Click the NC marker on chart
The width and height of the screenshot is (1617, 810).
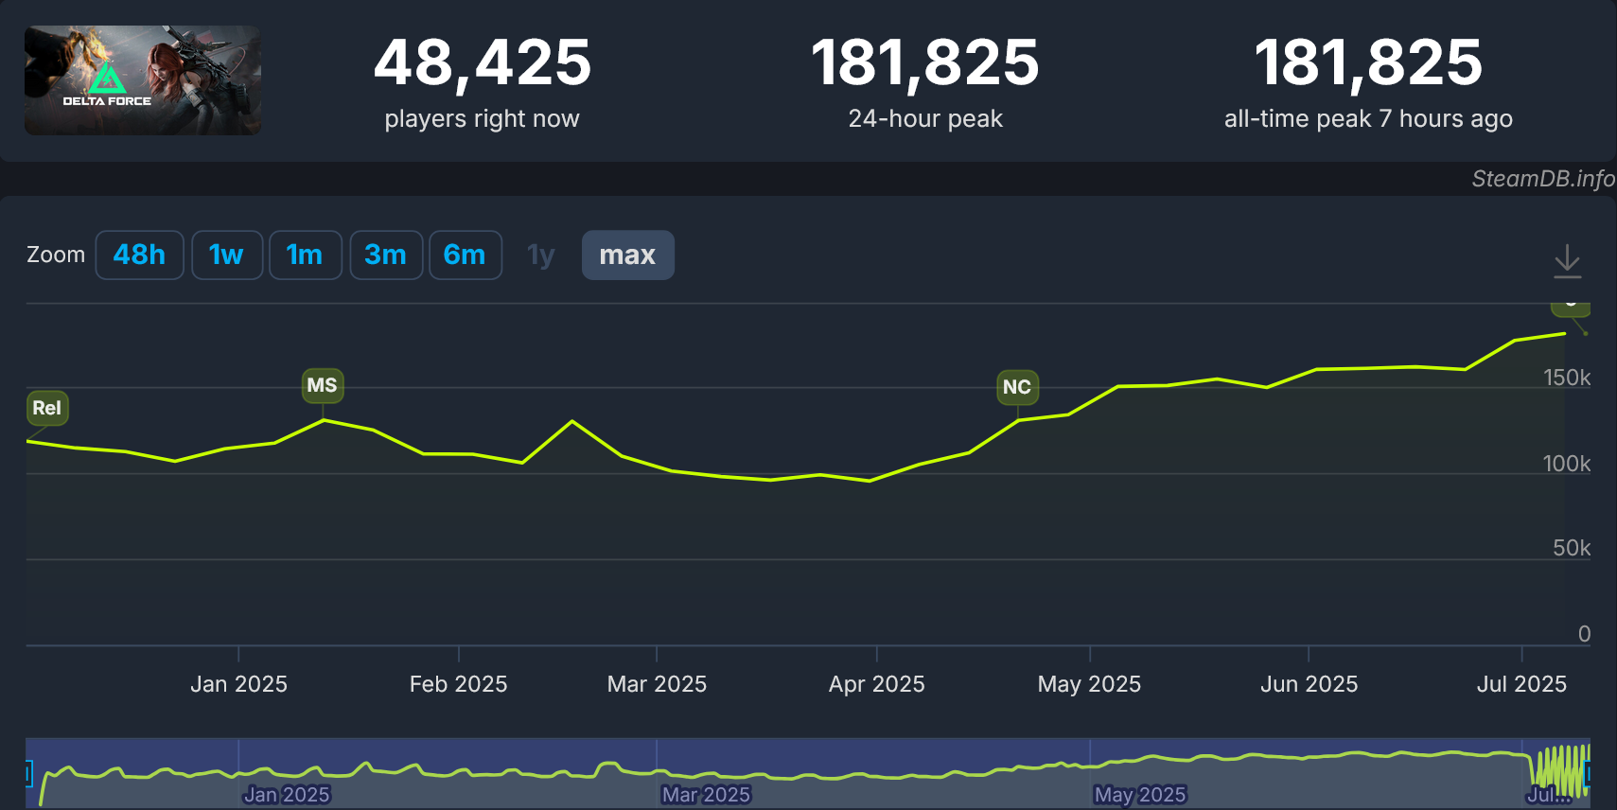pos(1017,387)
